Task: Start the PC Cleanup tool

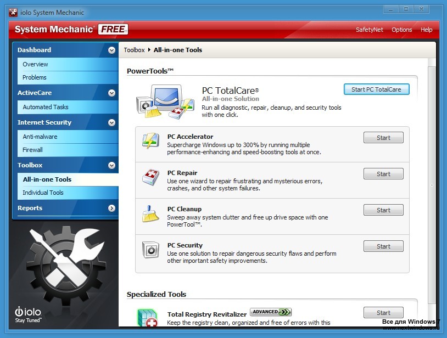Action: click(383, 210)
